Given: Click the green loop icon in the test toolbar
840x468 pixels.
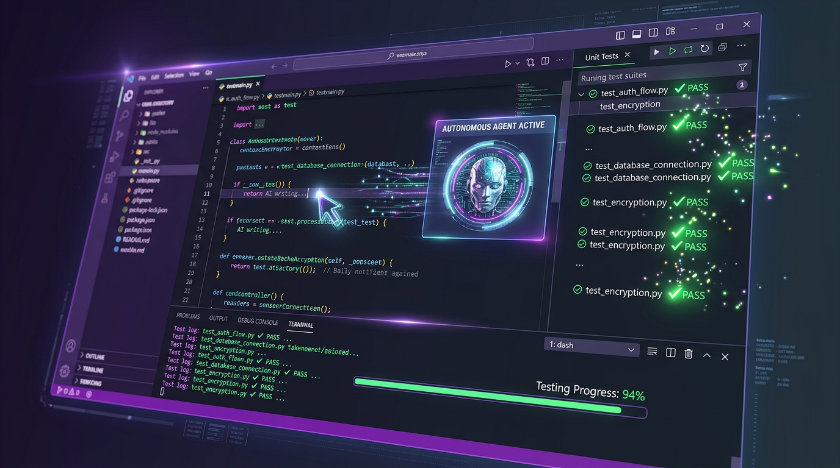Looking at the screenshot, I should (x=689, y=50).
